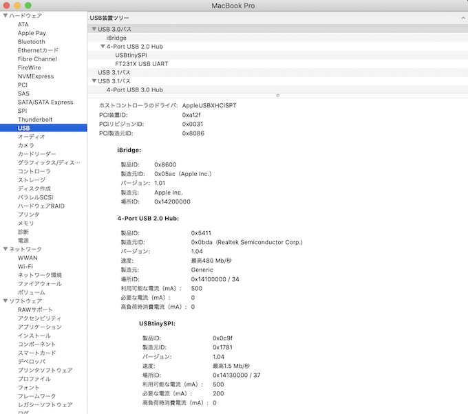468x414 pixels.
Task: Click the Realtek Semiconductor Corp. vendor text
Action: tap(259, 243)
